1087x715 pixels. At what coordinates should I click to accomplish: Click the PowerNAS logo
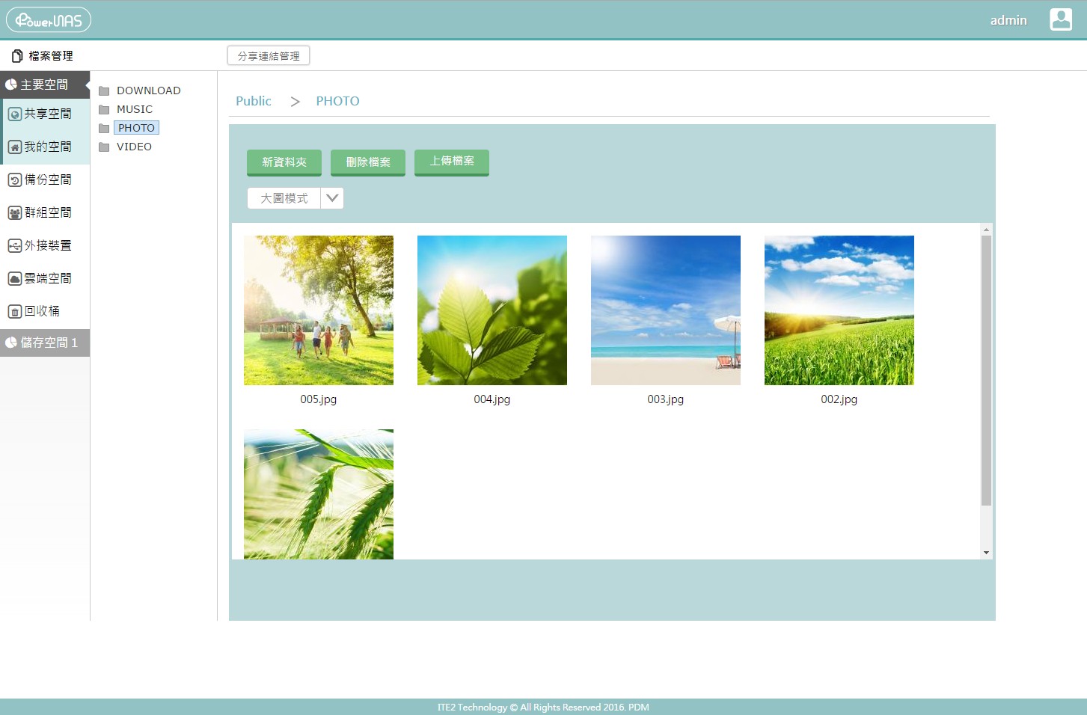[49, 20]
